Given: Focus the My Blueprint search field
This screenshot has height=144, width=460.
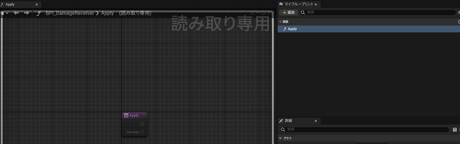Looking at the screenshot, I should [378, 13].
